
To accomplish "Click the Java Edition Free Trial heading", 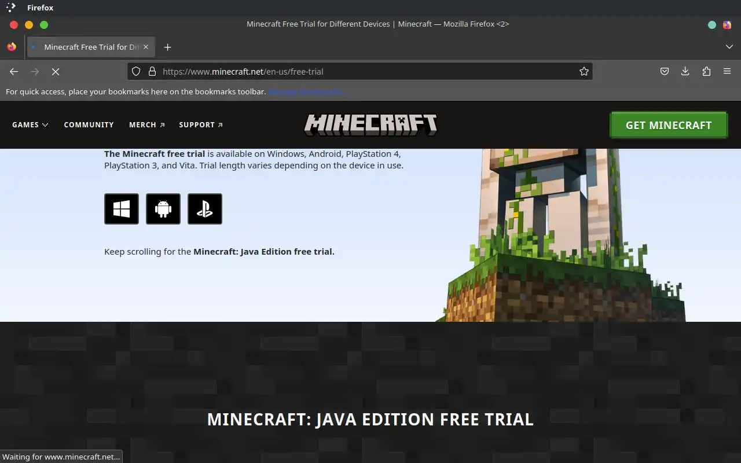I will pyautogui.click(x=370, y=419).
